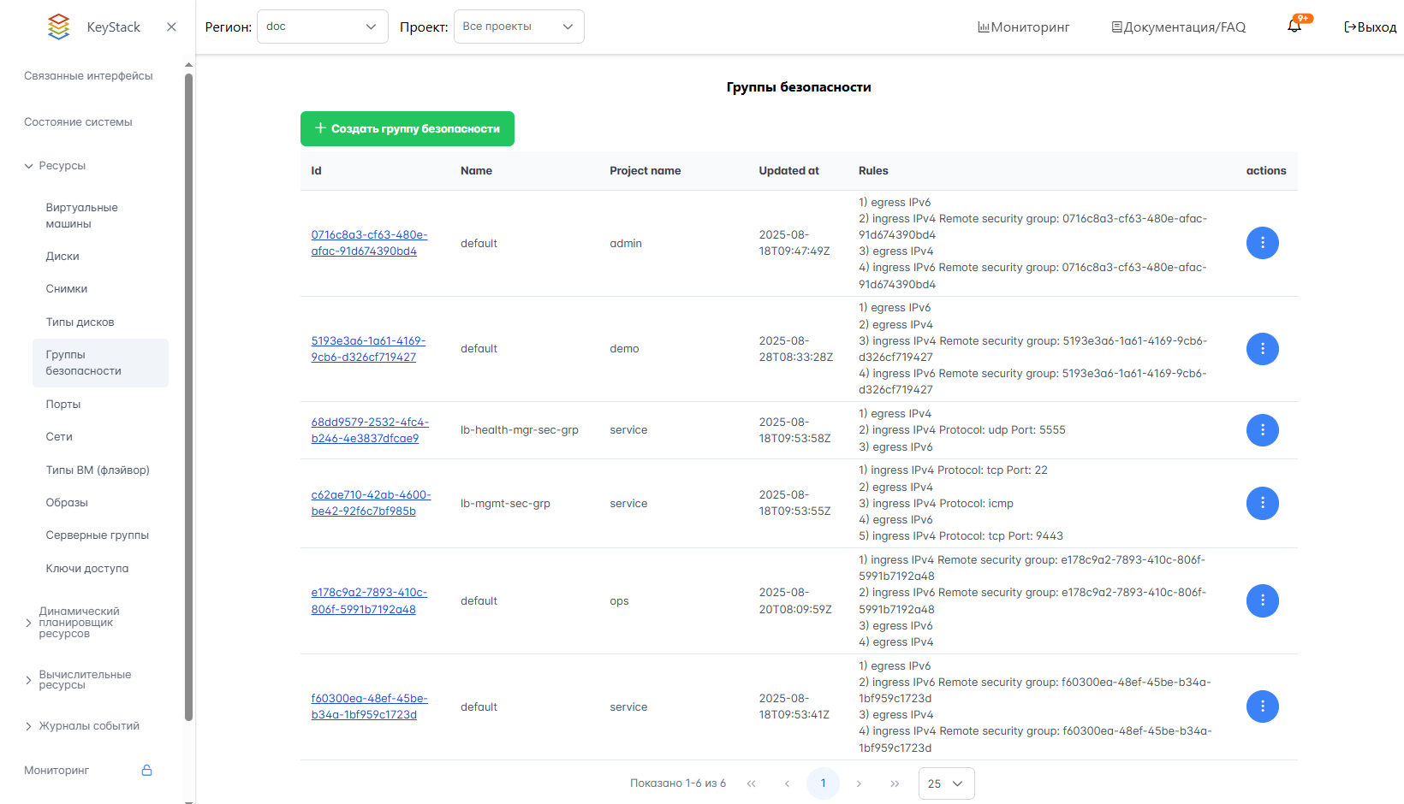Image resolution: width=1404 pixels, height=804 pixels.
Task: Click the lock icon beside Мониторинг
Action: 146,771
